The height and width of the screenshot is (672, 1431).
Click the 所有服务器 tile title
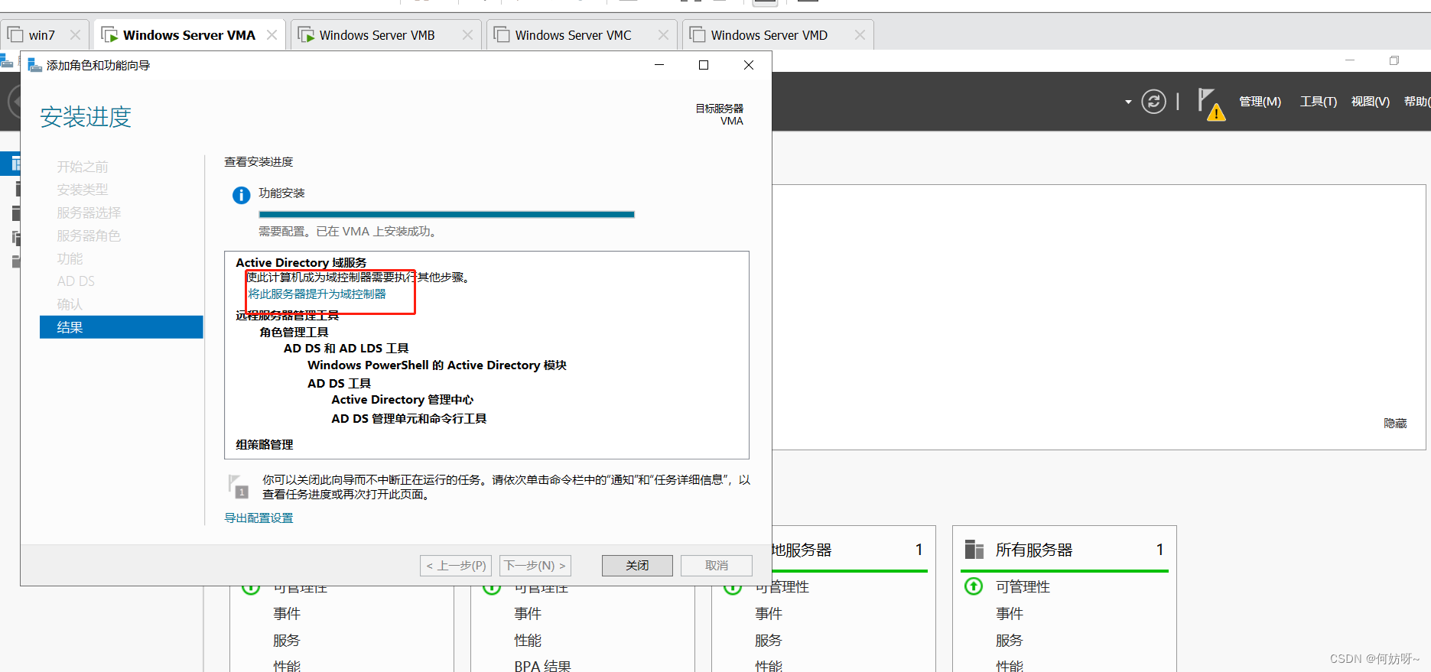[x=1034, y=550]
